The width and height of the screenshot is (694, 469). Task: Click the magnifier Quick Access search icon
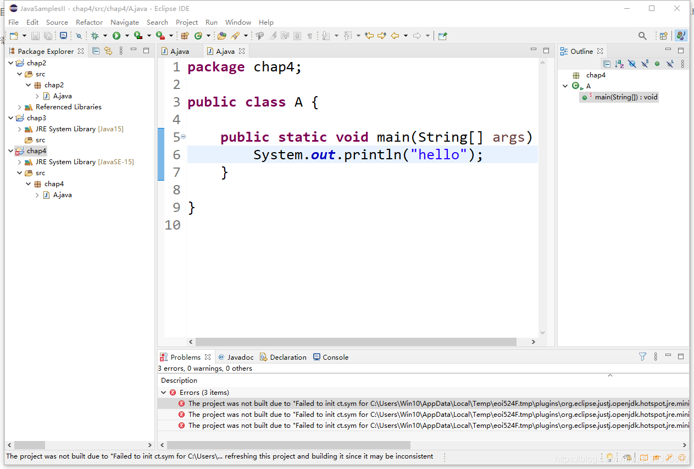642,36
